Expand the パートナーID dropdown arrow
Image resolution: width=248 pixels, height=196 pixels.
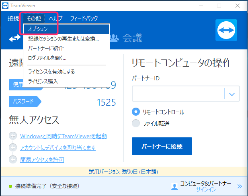[x=232, y=94]
